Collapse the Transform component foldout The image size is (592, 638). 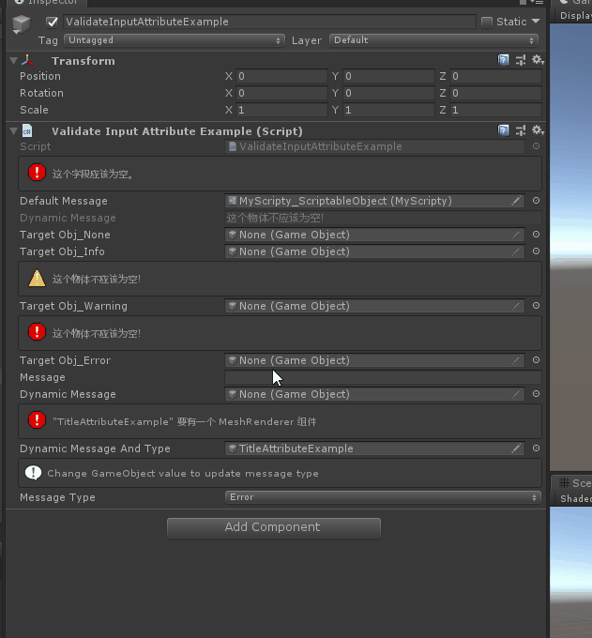point(13,61)
